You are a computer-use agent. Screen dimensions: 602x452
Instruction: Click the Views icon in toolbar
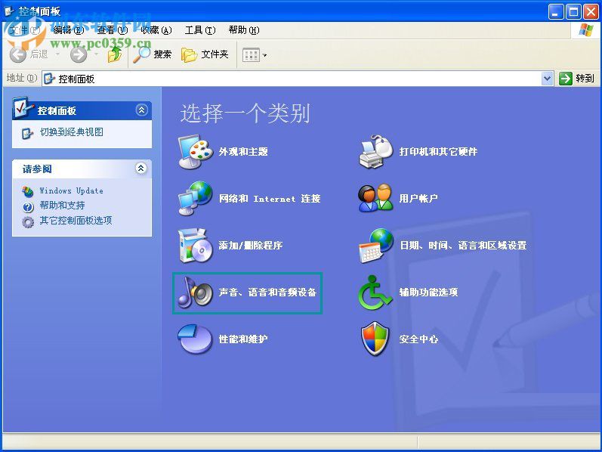pyautogui.click(x=251, y=55)
